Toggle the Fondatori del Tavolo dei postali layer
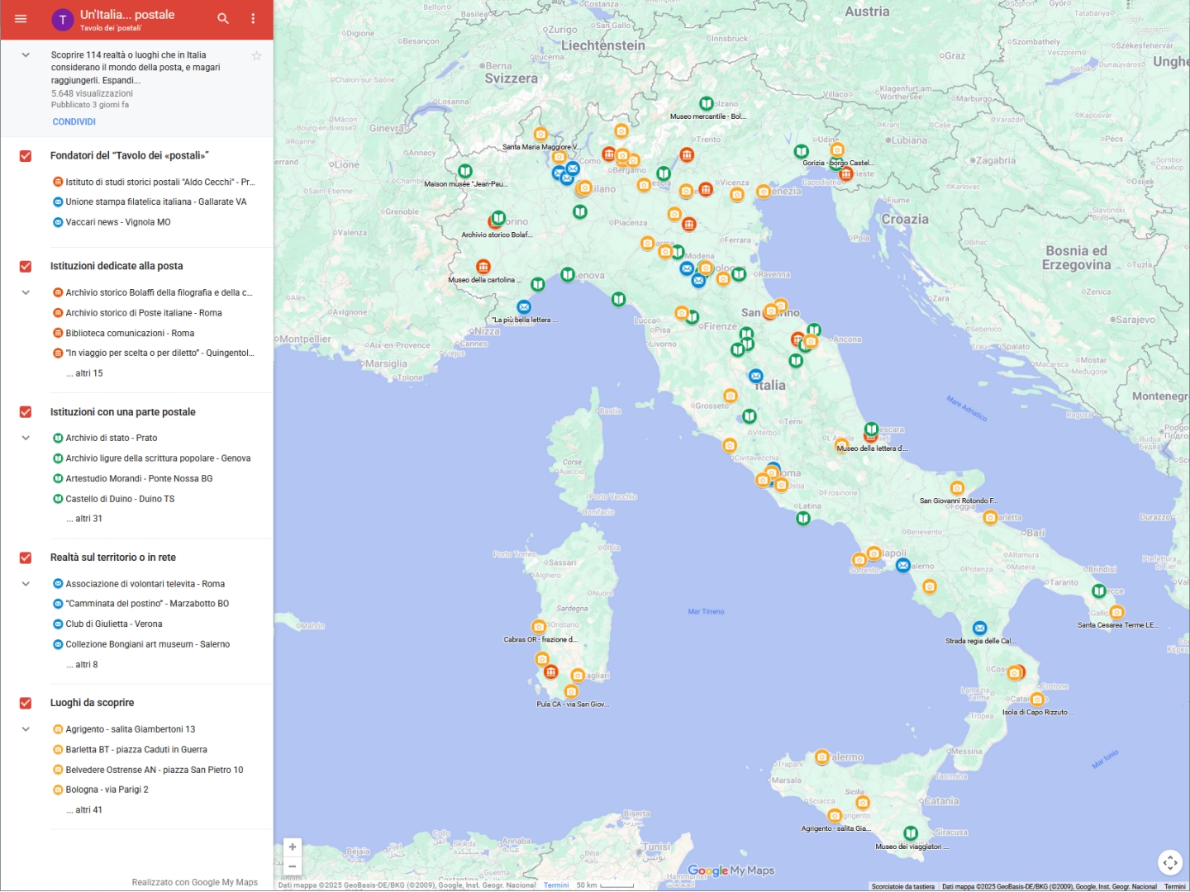The image size is (1190, 892). [26, 156]
